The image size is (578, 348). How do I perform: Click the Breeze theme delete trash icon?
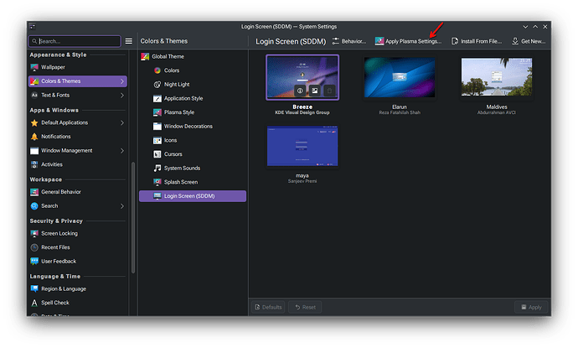click(329, 91)
